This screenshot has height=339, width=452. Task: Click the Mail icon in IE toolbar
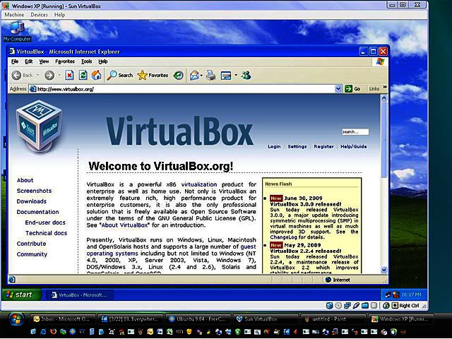pos(194,75)
